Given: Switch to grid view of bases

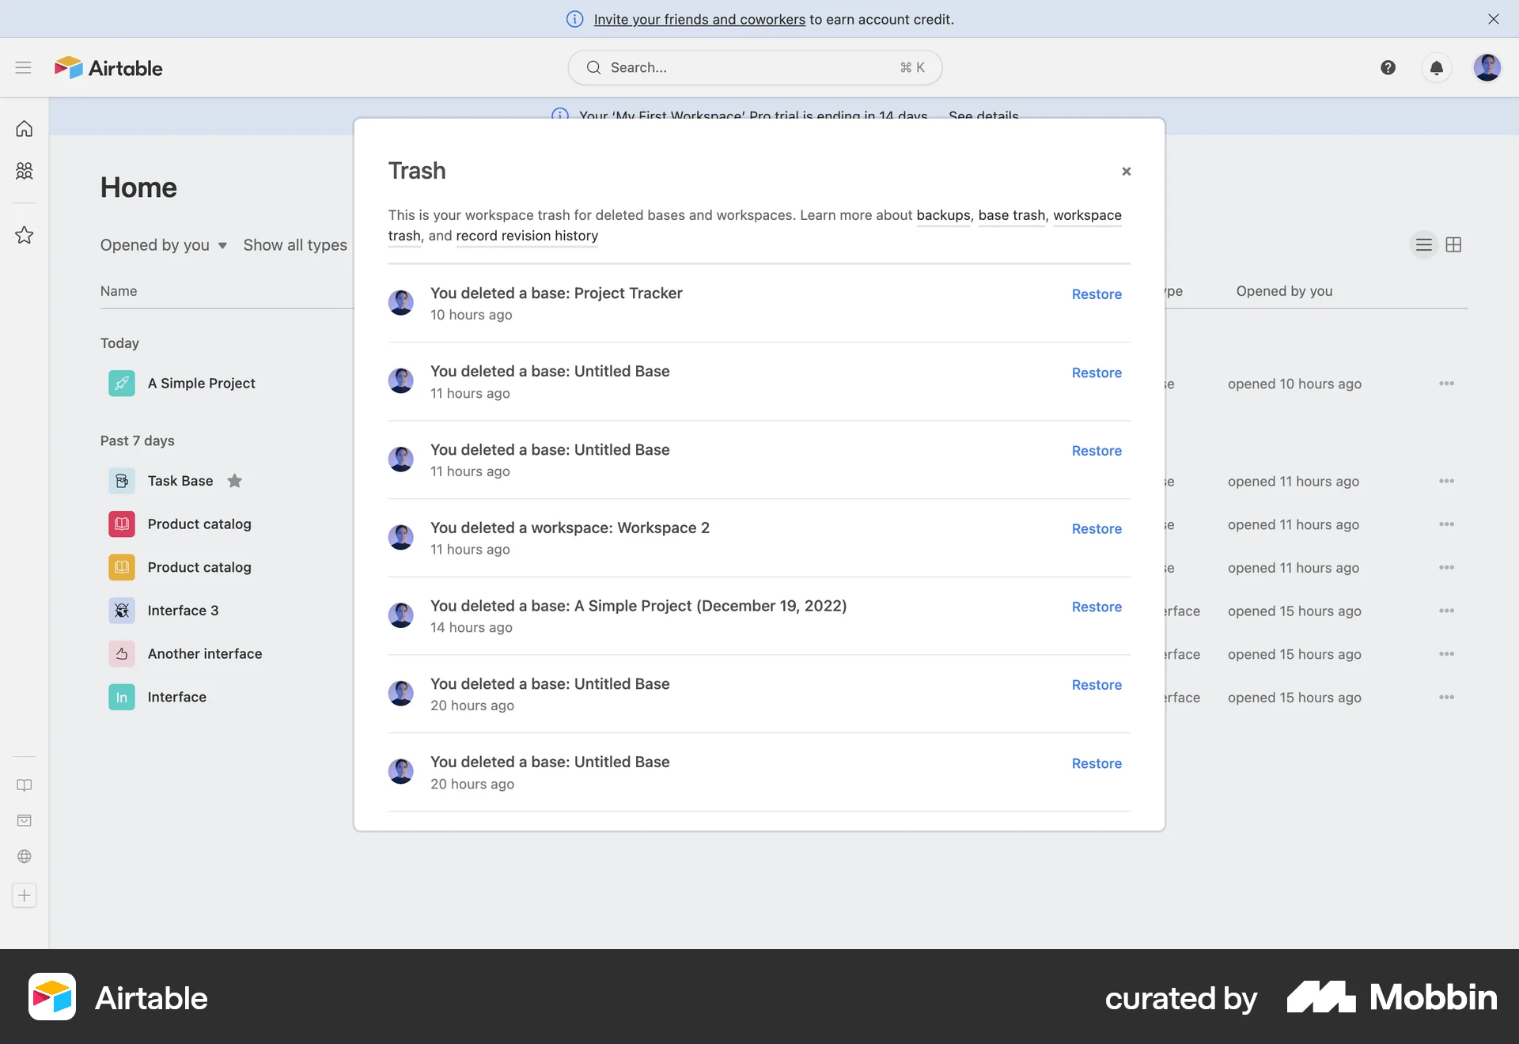Looking at the screenshot, I should (x=1454, y=244).
